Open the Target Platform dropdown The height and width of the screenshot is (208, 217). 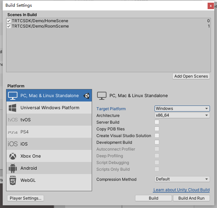(182, 109)
